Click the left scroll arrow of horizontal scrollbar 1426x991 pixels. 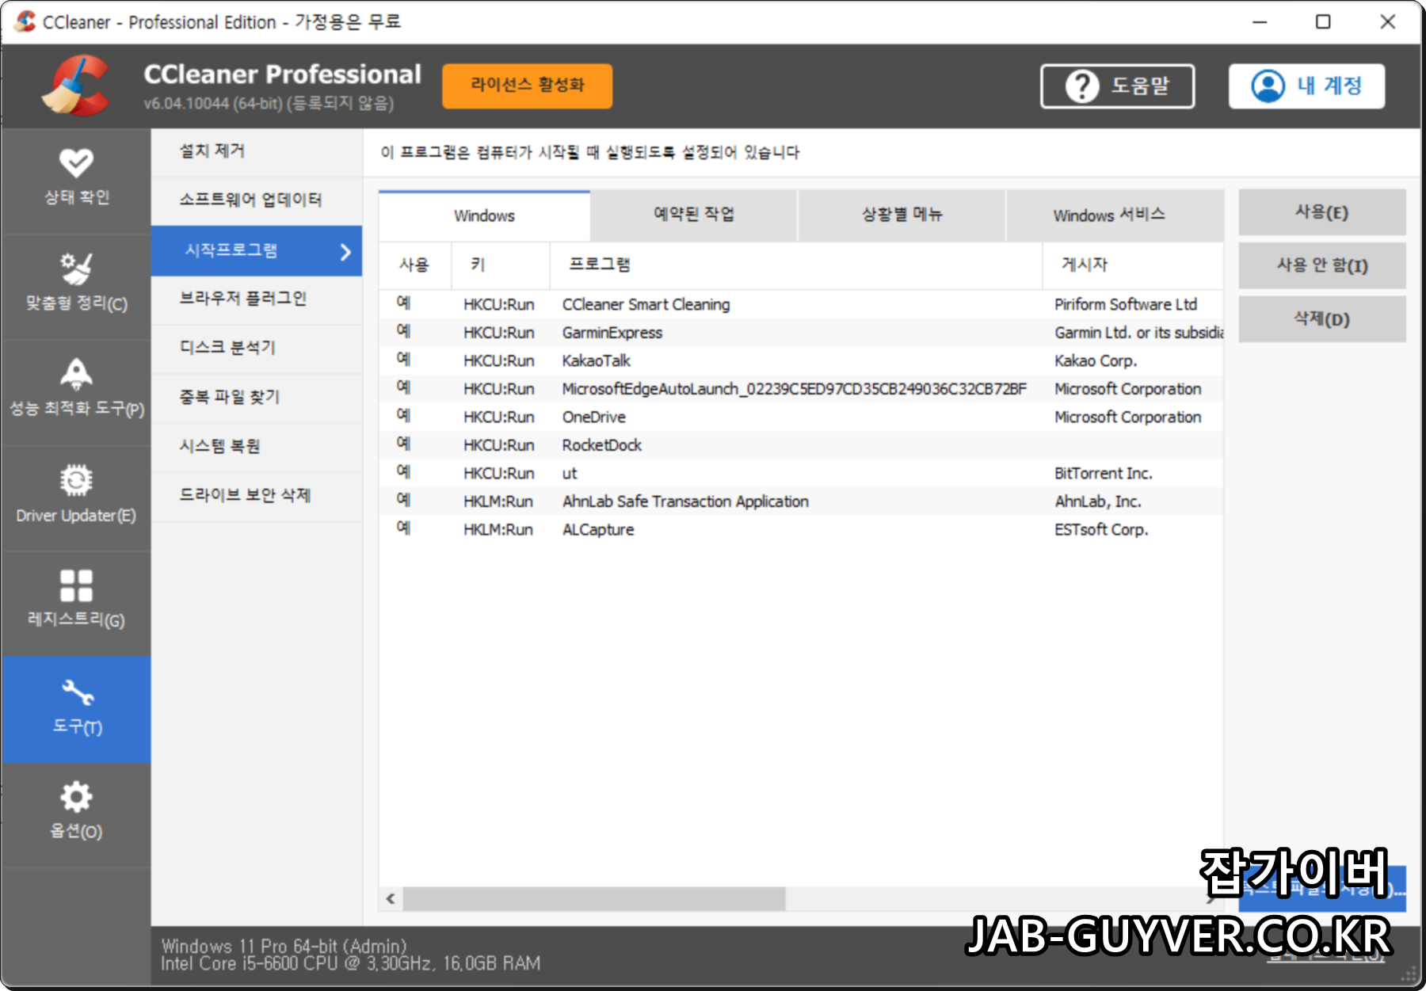point(391,899)
